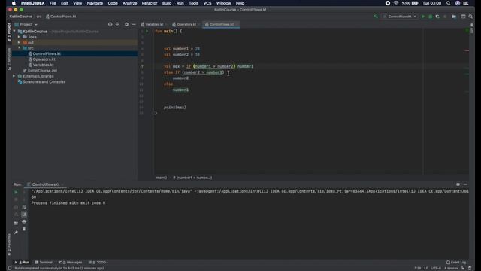Expand External Libraries
Screen dimensions: 481x271
14,76
